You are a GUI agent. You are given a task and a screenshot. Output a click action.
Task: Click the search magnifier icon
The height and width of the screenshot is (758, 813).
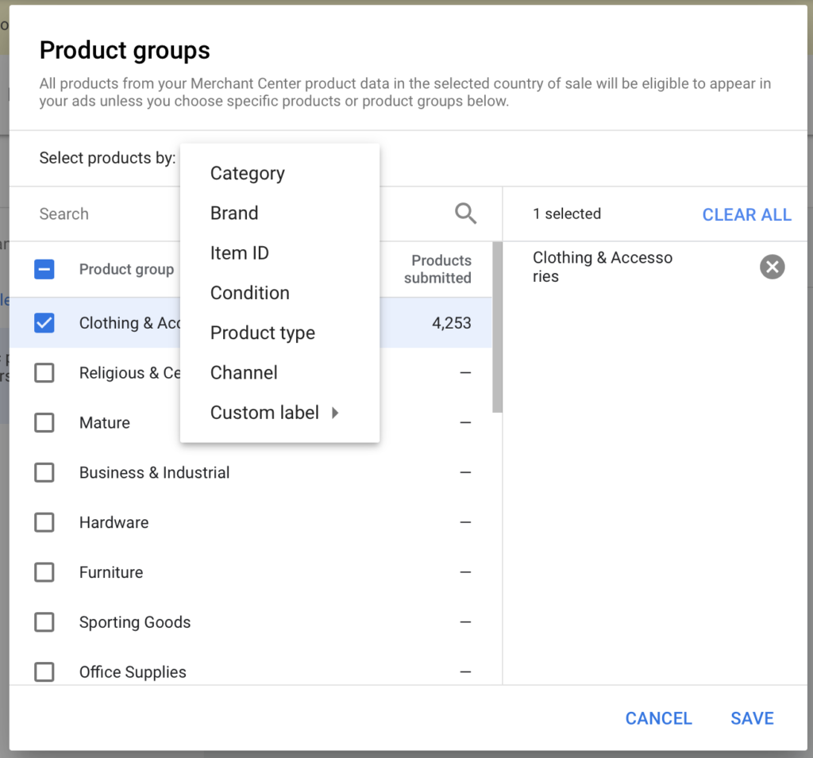click(465, 214)
